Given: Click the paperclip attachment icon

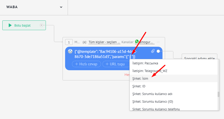Looking at the screenshot, I should 153,51.
